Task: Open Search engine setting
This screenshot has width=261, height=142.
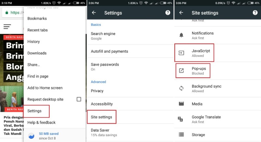Action: click(x=130, y=36)
